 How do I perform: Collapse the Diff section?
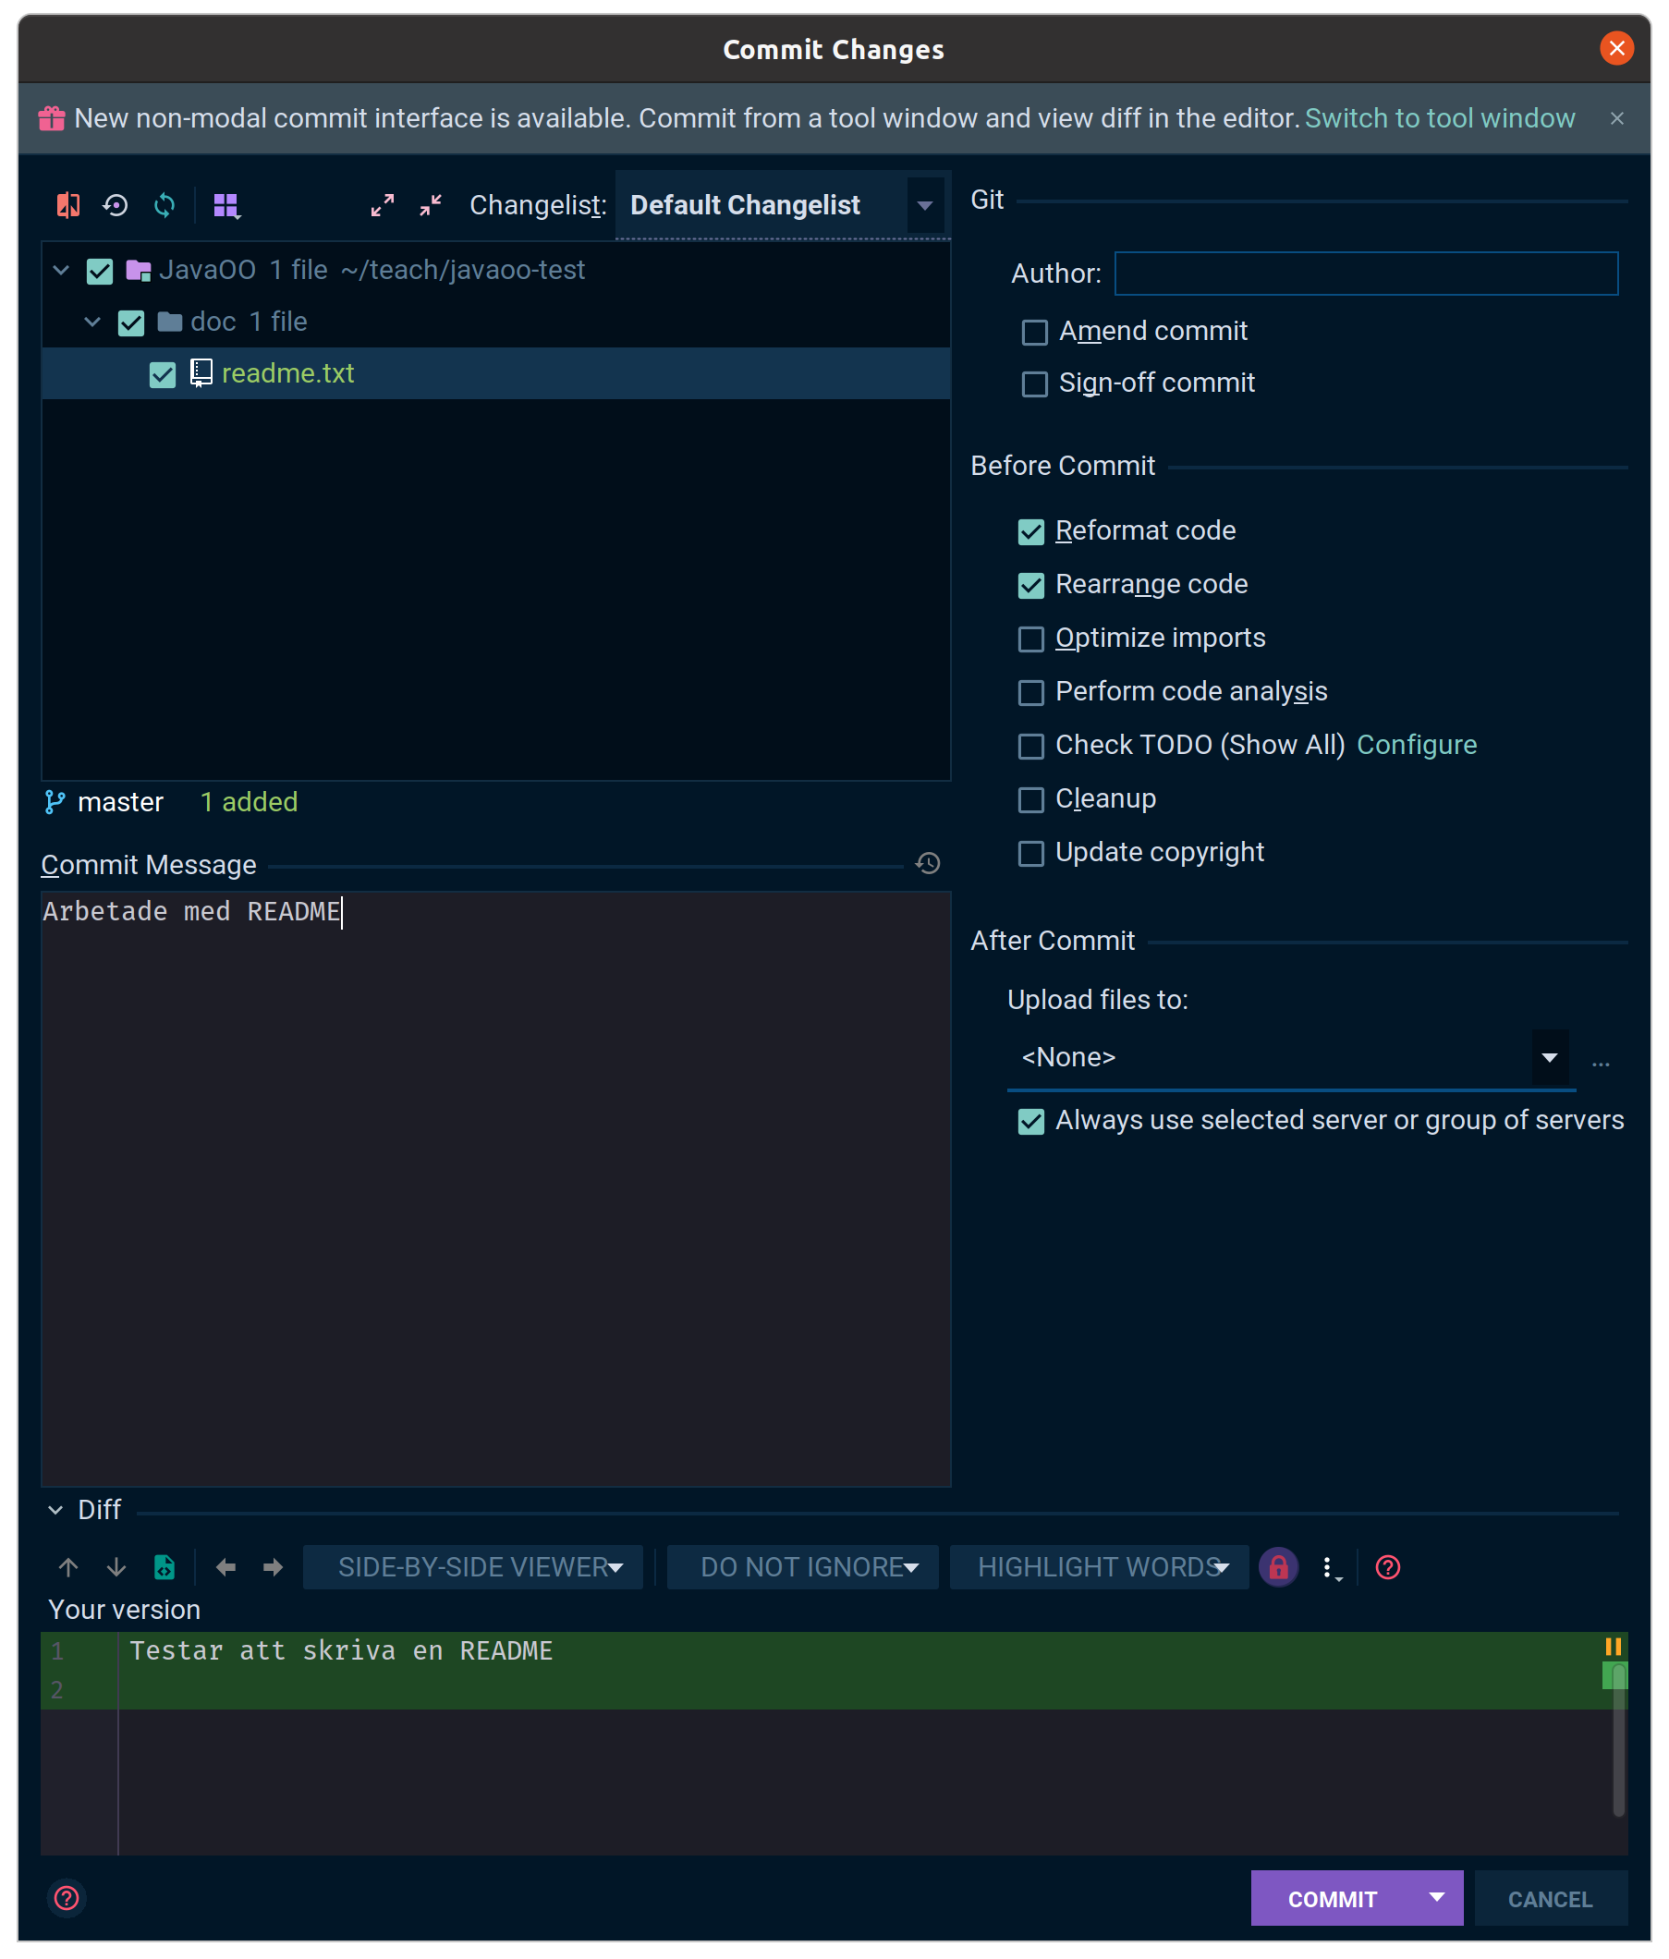55,1510
